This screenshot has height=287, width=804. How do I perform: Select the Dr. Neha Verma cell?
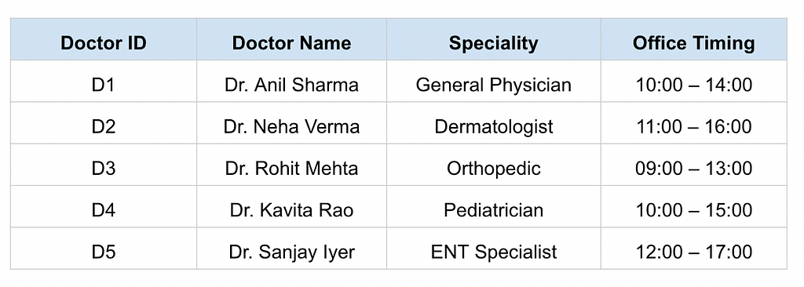coord(292,123)
